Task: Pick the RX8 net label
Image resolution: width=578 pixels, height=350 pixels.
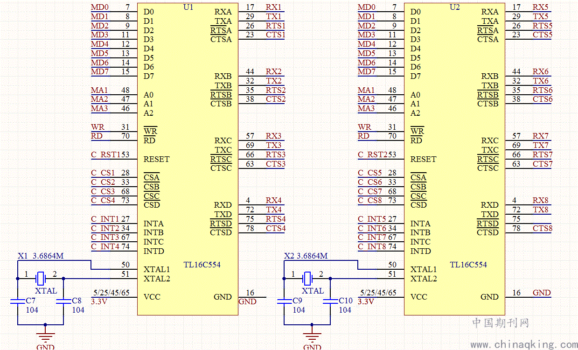Action: pyautogui.click(x=541, y=200)
